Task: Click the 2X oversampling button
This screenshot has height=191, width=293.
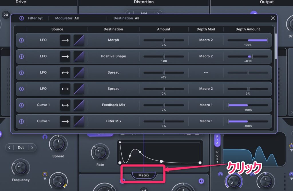Action: 6,15
